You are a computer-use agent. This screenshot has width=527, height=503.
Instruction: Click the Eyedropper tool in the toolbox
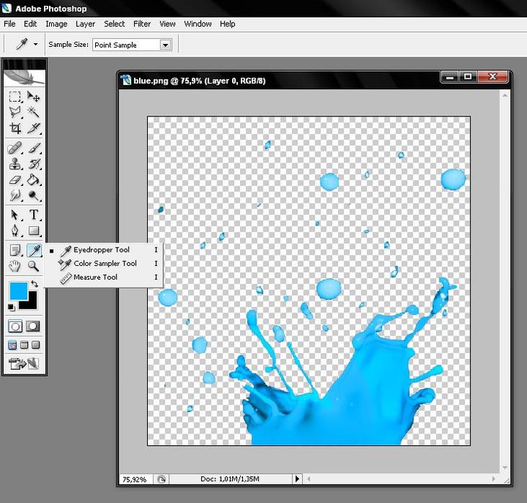[x=34, y=250]
